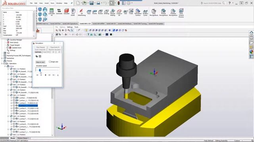Open the Appearances color wheel pane
The image size is (254, 142).
(x=251, y=52)
